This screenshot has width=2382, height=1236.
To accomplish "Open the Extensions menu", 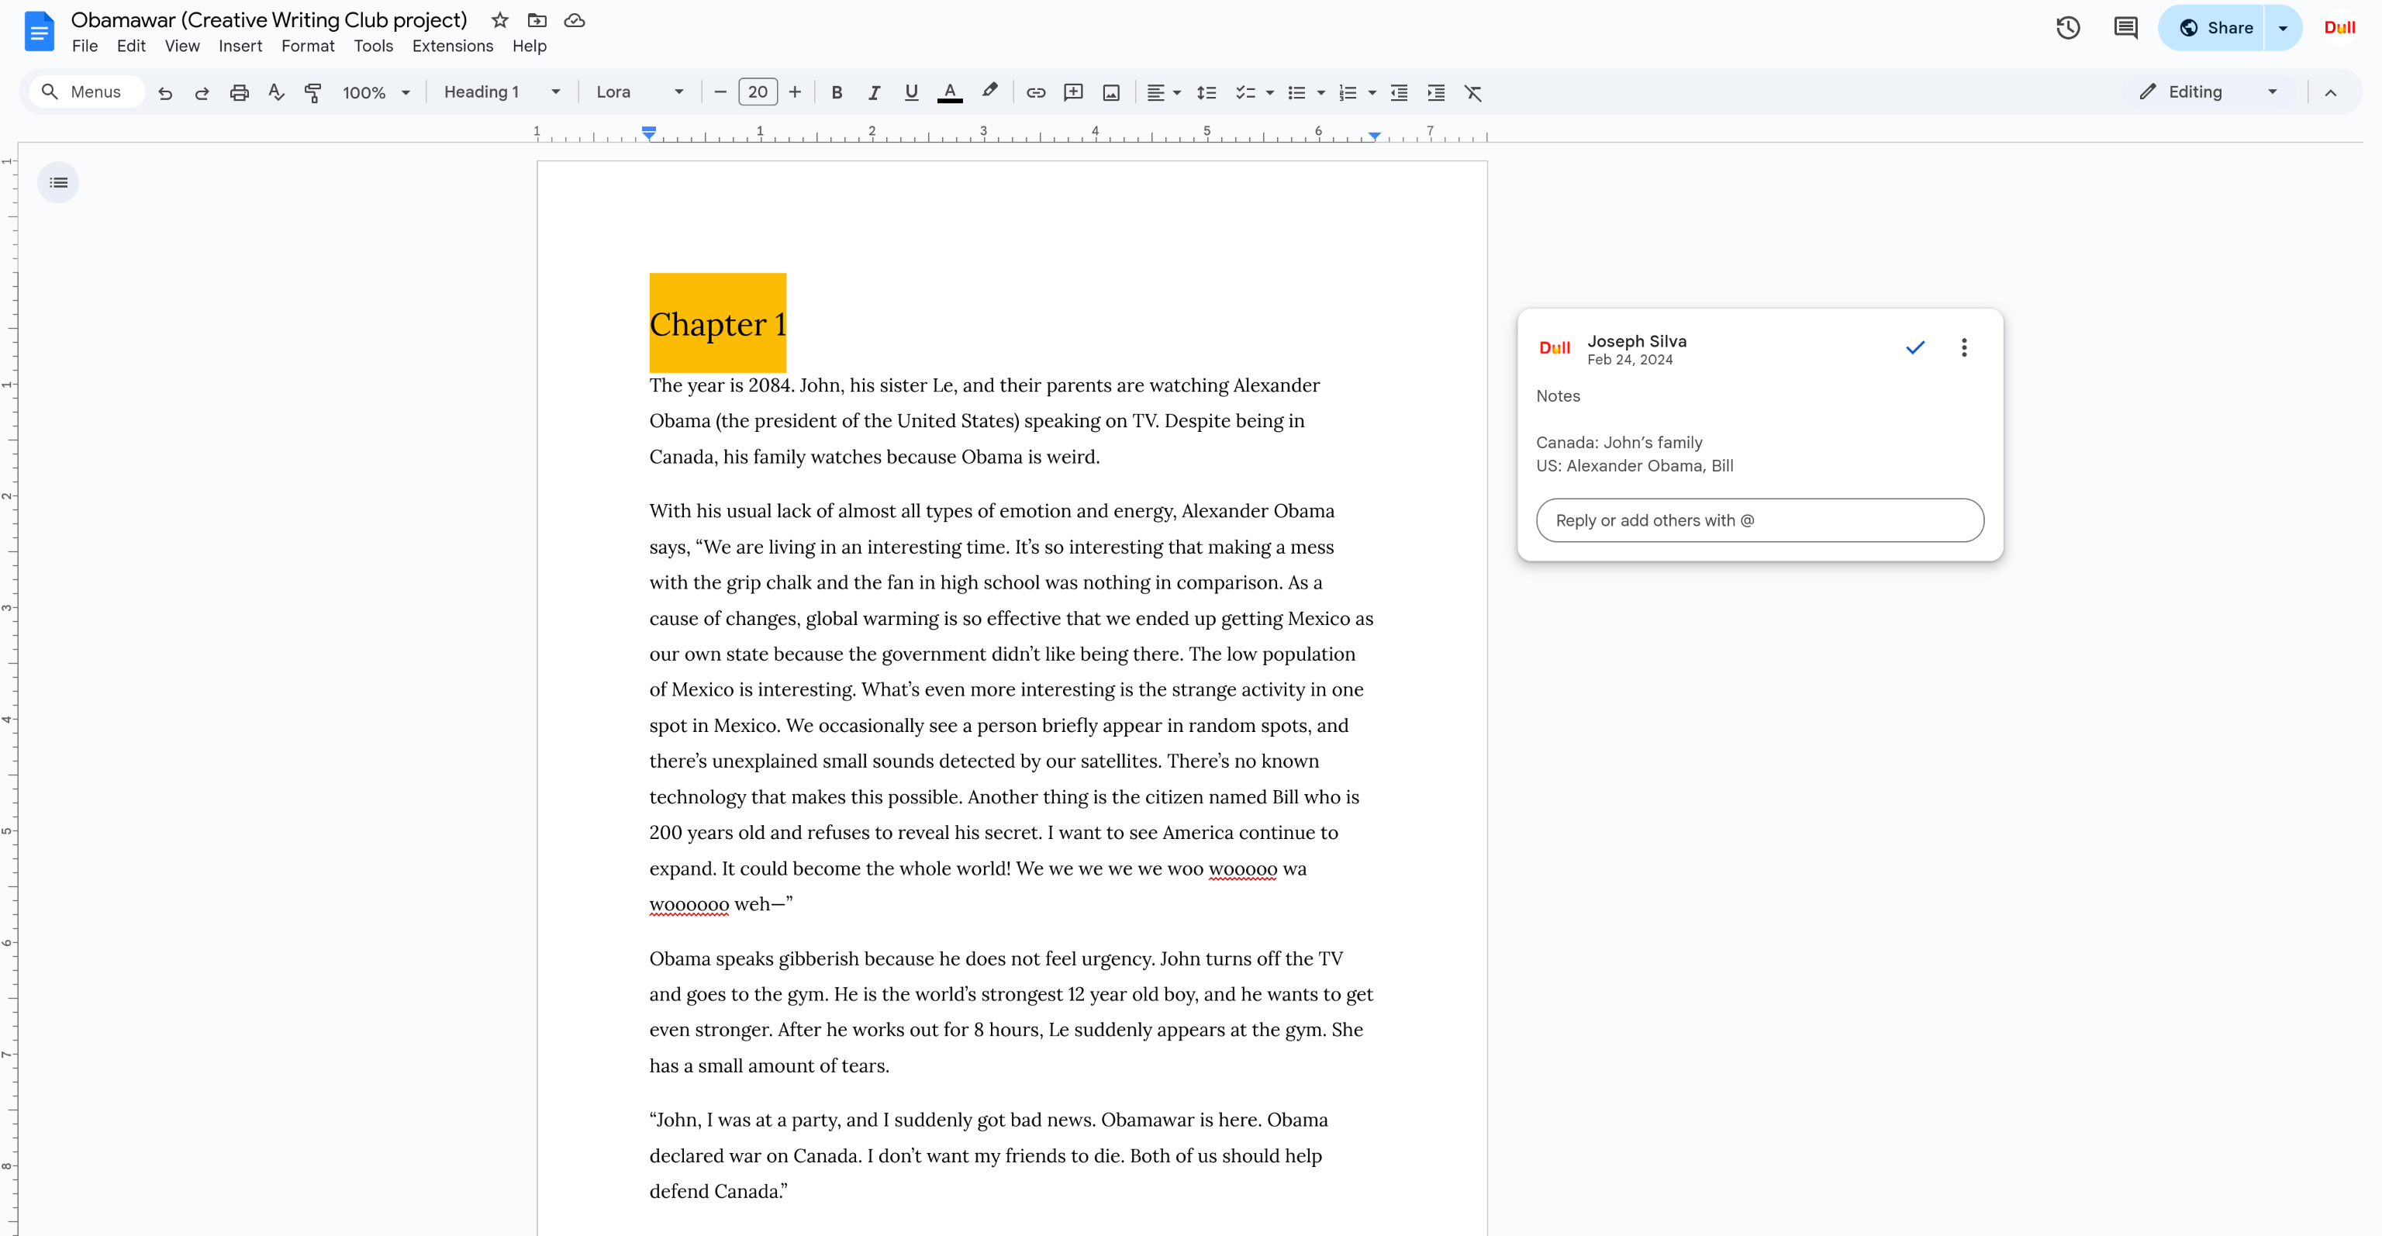I will click(452, 47).
